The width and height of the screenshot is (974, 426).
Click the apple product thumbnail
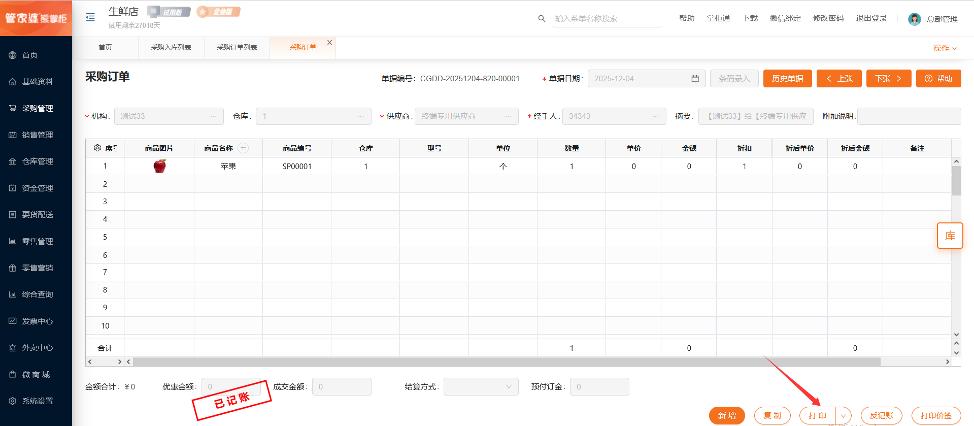coord(159,166)
